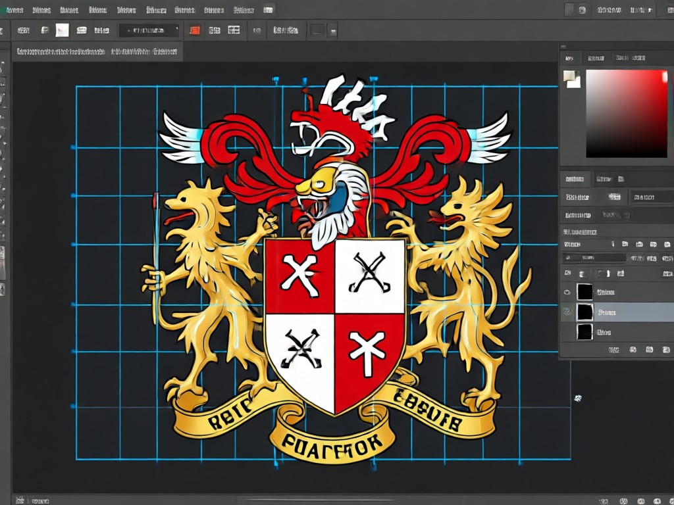
Task: Click the icon just right of the white swatch
Action: (81, 30)
